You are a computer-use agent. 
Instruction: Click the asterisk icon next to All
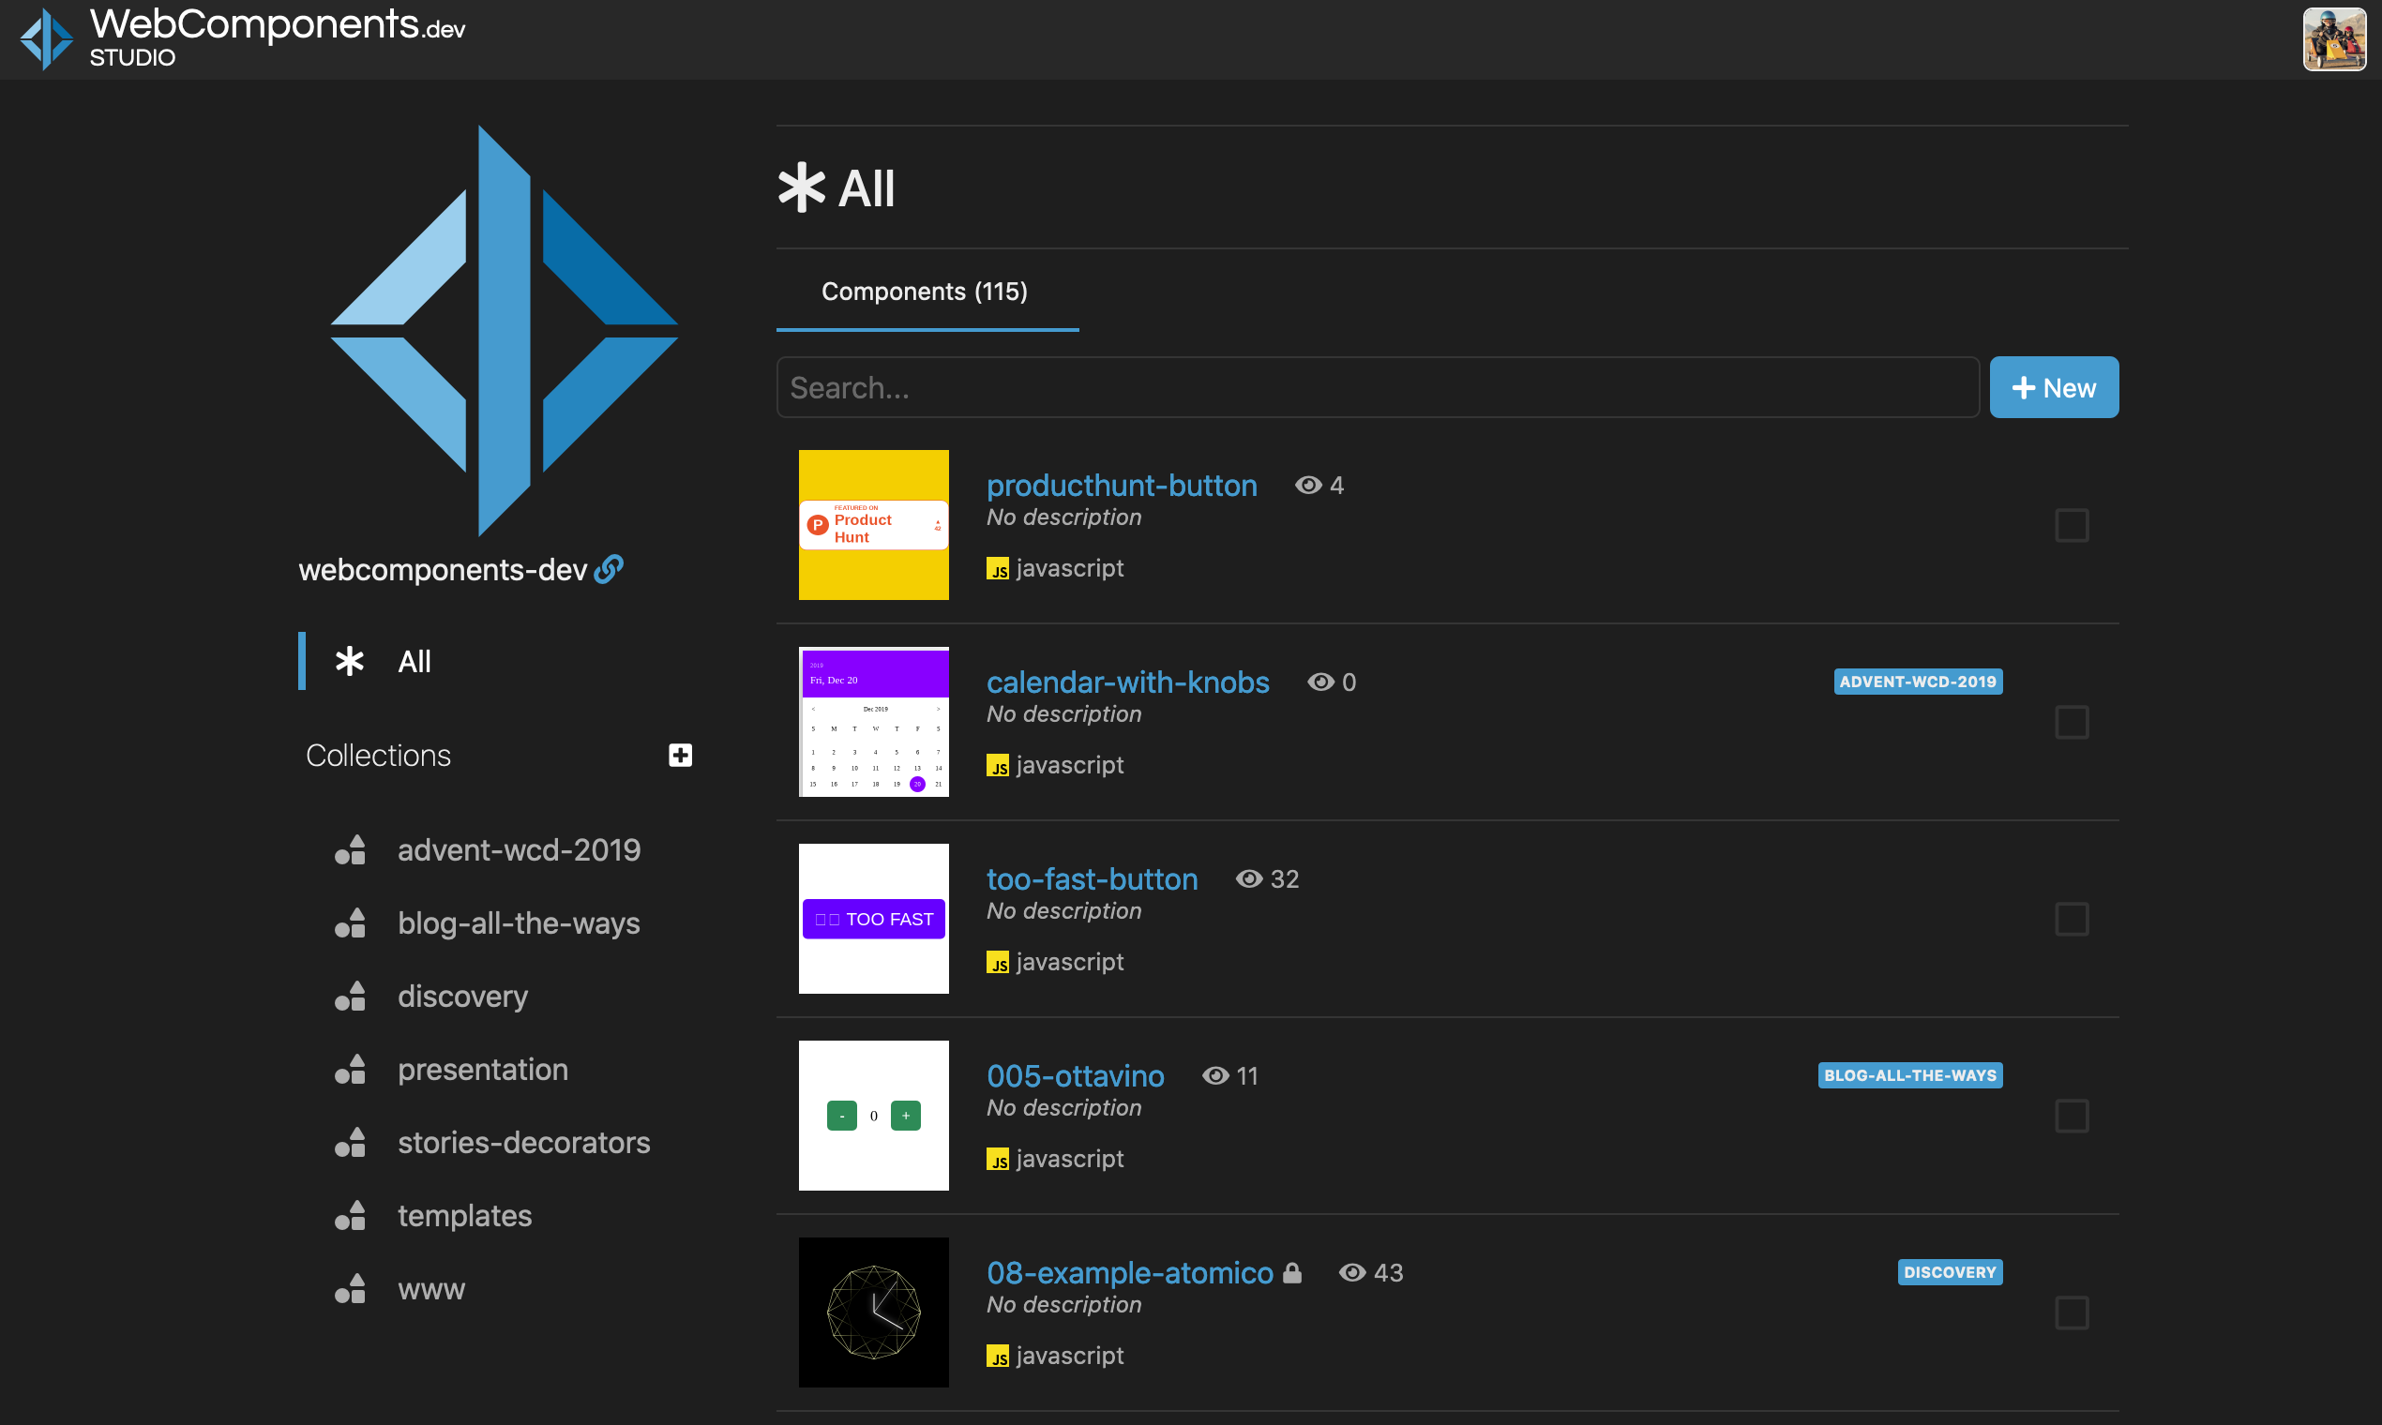pos(349,661)
